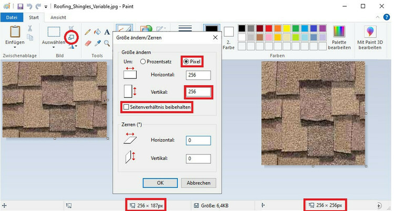This screenshot has height=211, width=394.
Task: Confirm dialog with OK button
Action: [x=160, y=183]
